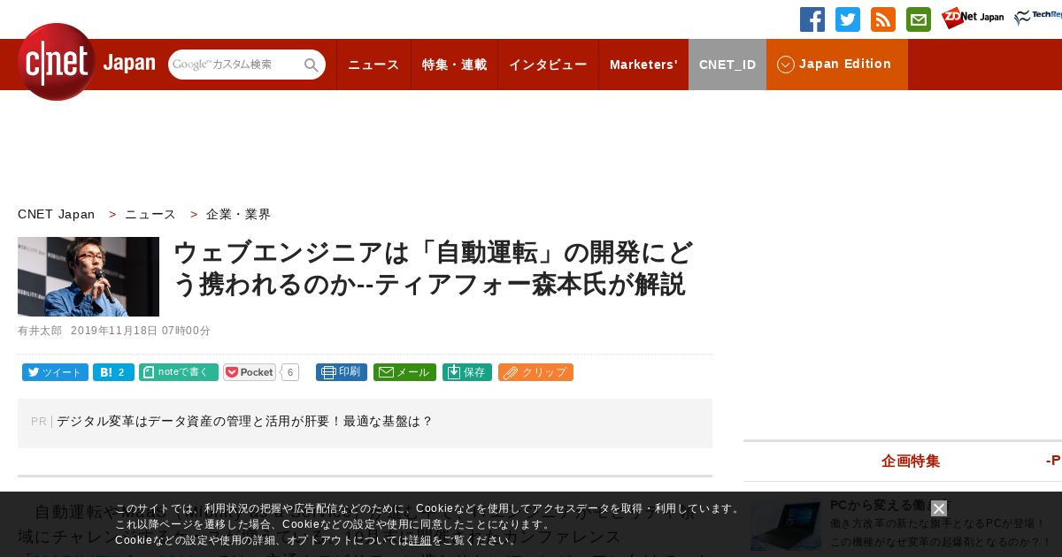This screenshot has width=1062, height=557.
Task: Click the Hatena bookmark B! button
Action: coord(113,372)
